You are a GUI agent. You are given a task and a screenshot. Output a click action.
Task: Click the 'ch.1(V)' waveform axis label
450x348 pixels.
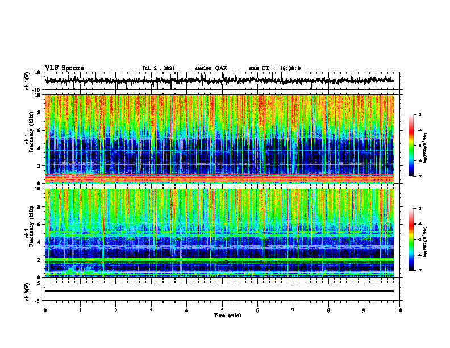coord(27,81)
